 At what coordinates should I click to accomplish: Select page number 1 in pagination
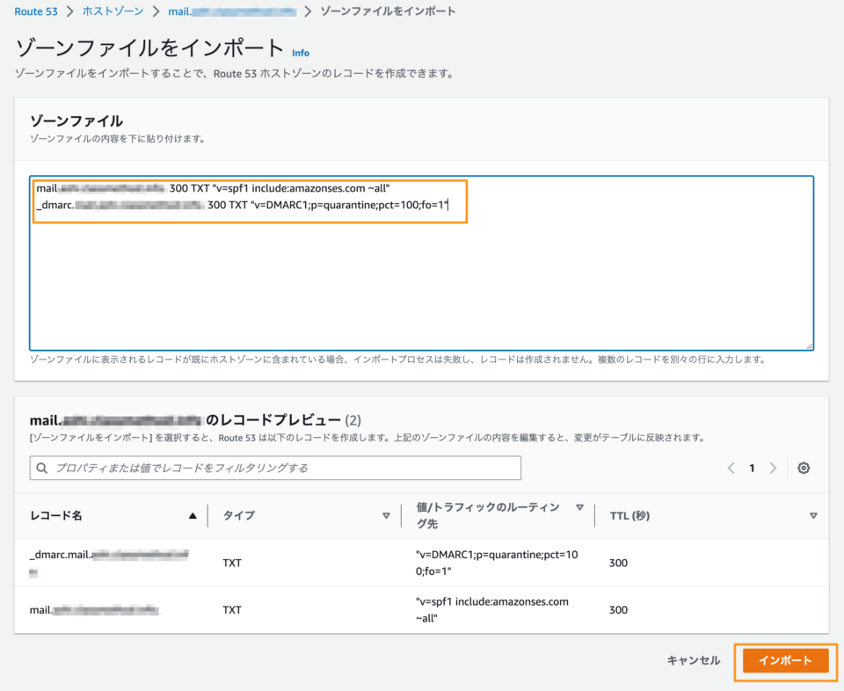(752, 469)
